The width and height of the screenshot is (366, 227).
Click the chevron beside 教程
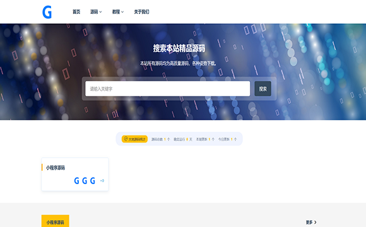pyautogui.click(x=122, y=12)
